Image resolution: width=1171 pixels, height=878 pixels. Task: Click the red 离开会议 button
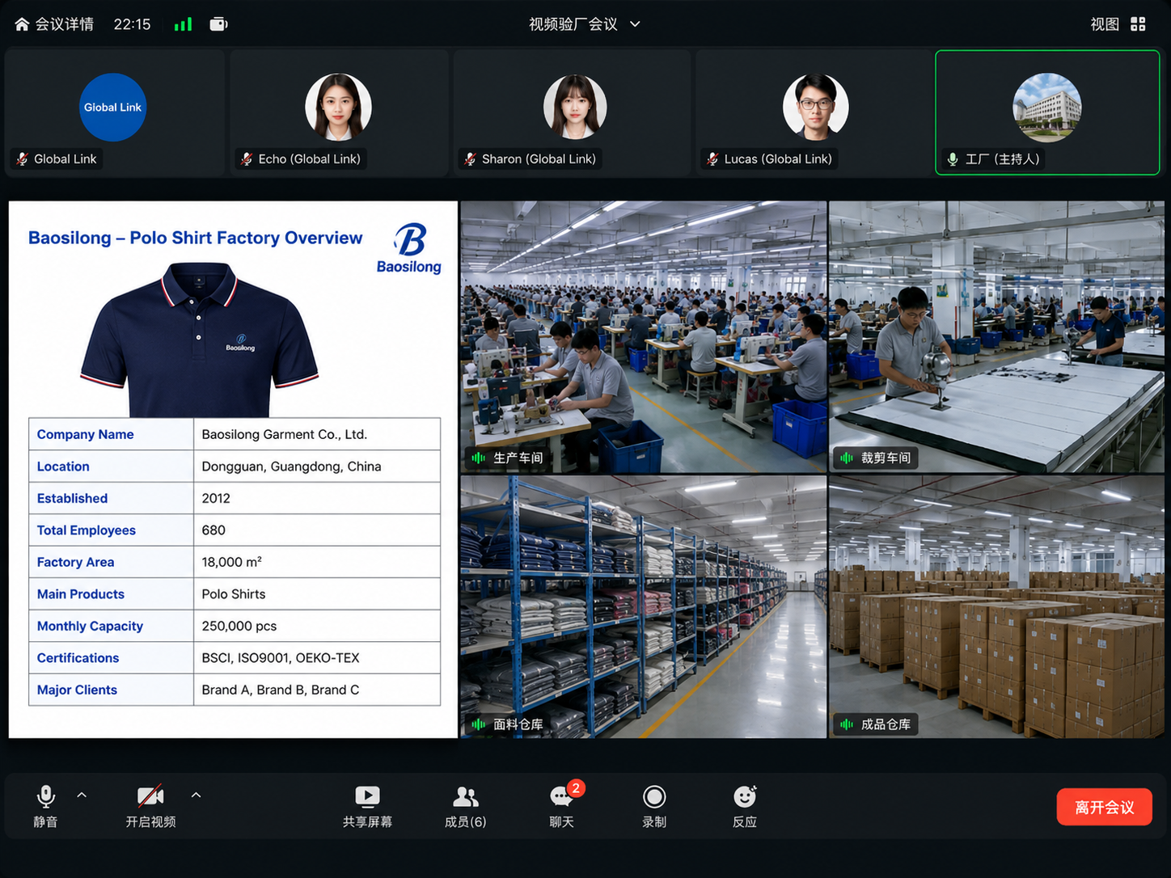(x=1105, y=807)
